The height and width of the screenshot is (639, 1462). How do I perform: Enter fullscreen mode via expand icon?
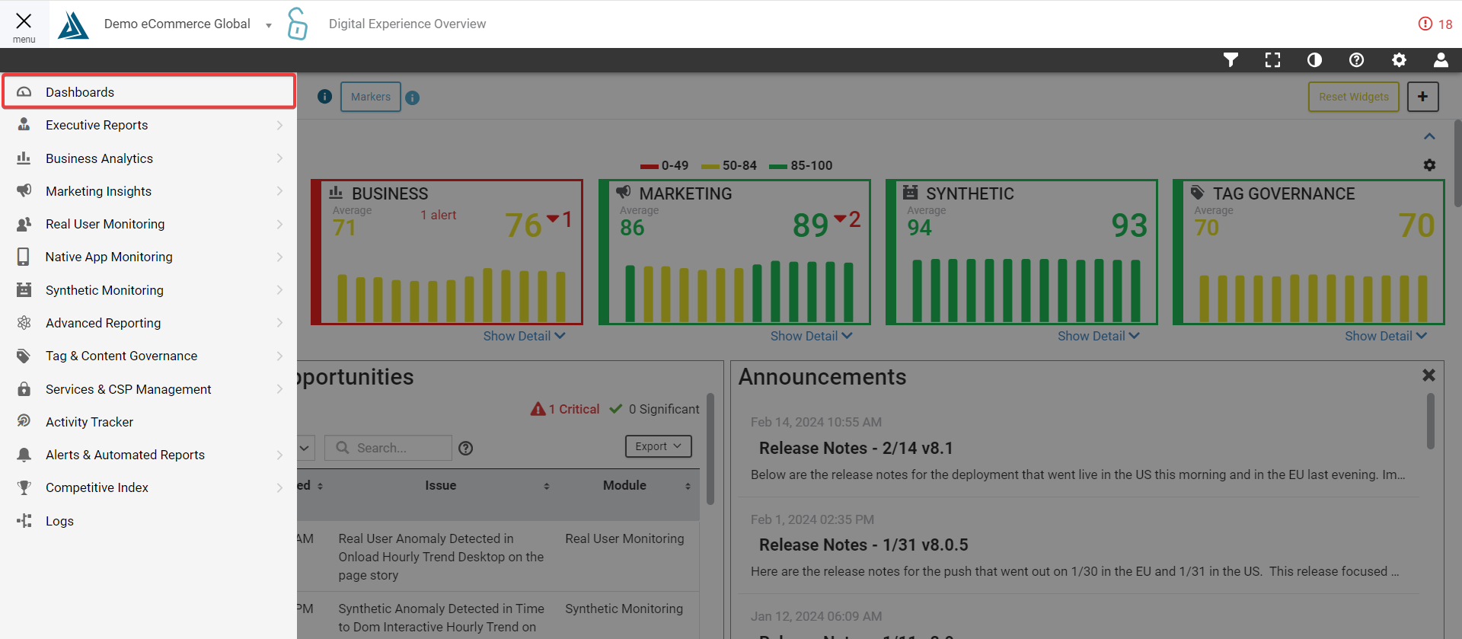click(x=1272, y=60)
